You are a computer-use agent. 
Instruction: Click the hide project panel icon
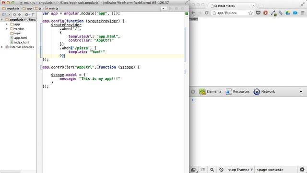[33, 14]
